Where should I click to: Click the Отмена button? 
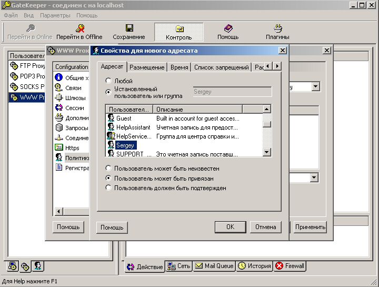pyautogui.click(x=266, y=227)
